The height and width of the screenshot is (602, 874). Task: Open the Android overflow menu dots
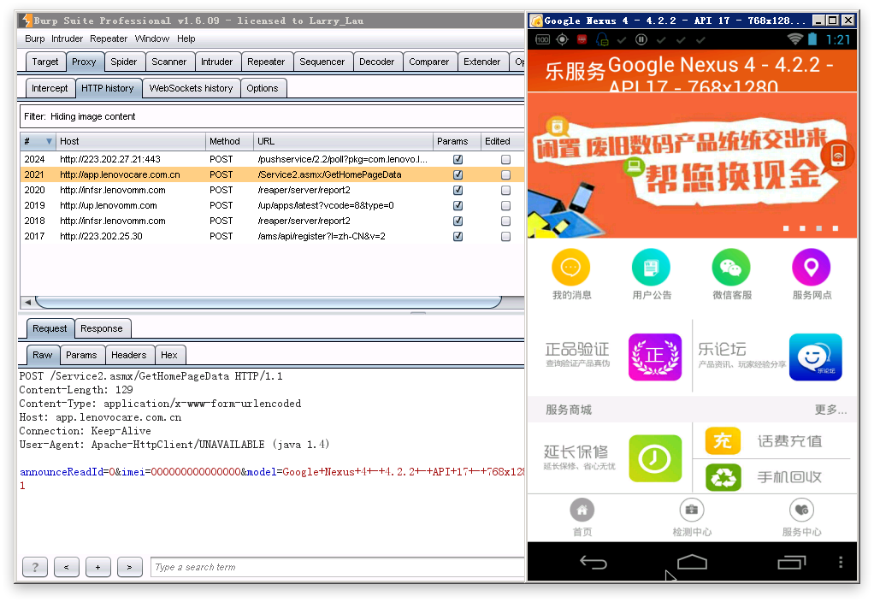click(841, 563)
